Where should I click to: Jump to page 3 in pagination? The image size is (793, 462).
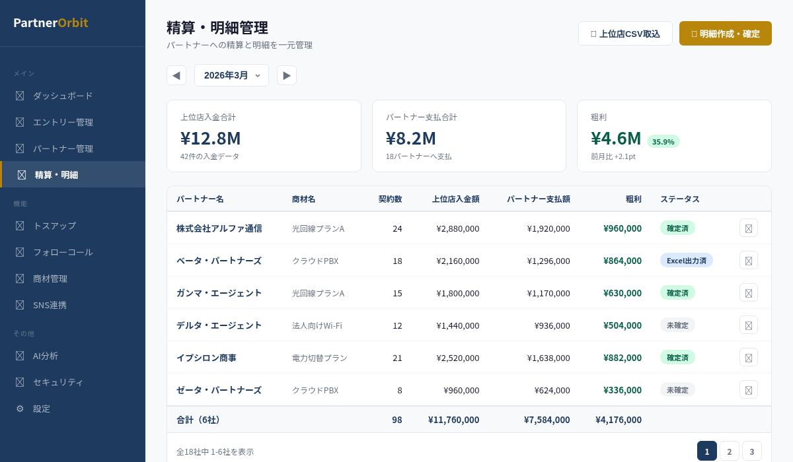tap(752, 451)
